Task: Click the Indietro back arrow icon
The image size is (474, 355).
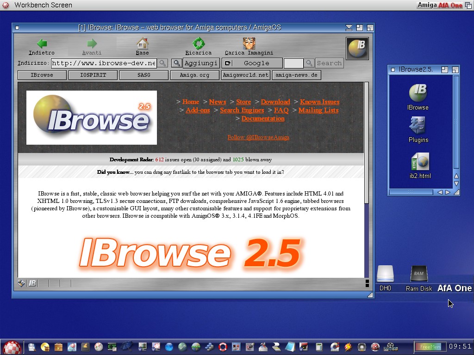Action: click(x=42, y=44)
